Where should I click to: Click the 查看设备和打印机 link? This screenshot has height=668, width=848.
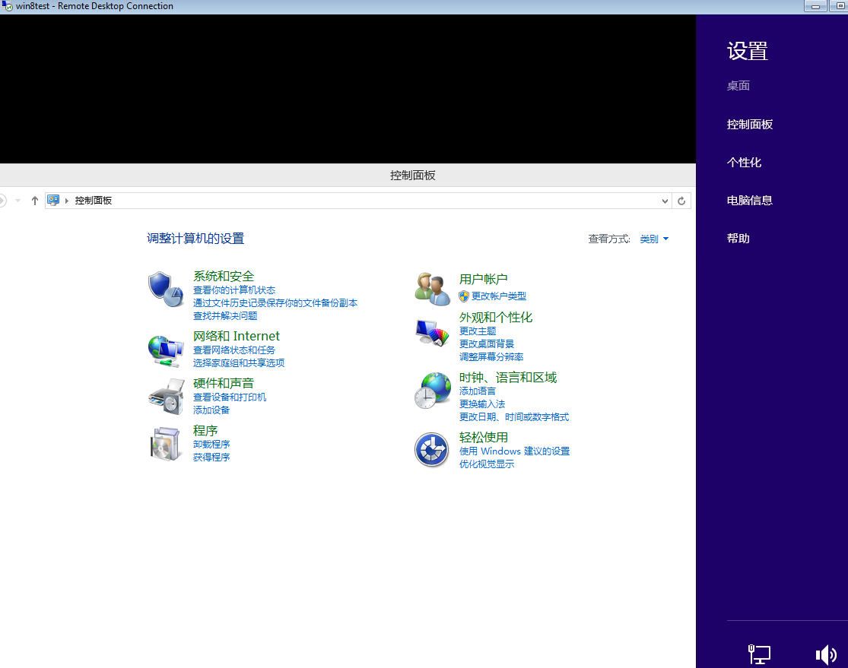[230, 397]
